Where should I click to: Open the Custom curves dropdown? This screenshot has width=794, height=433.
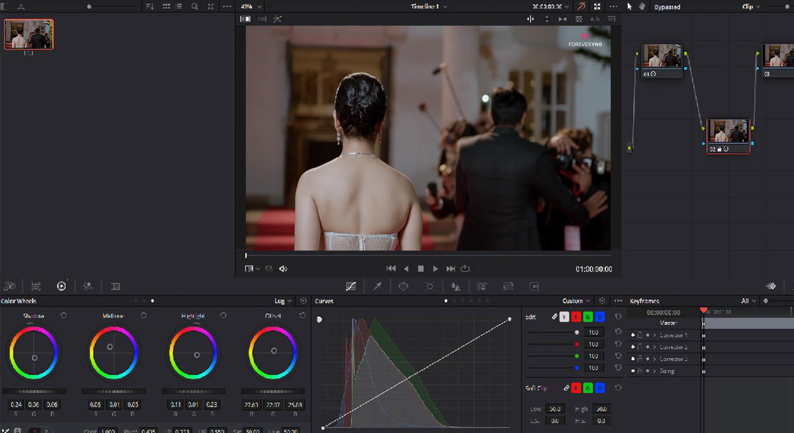tap(576, 301)
